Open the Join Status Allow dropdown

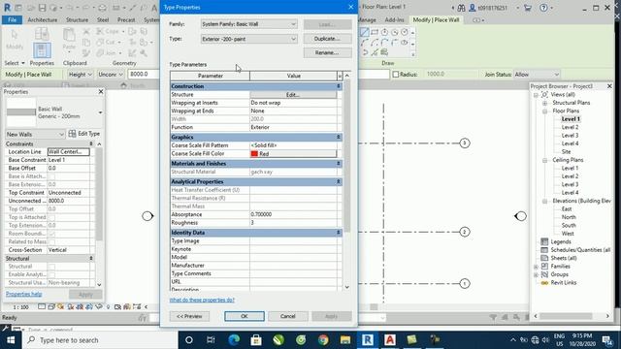[537, 74]
